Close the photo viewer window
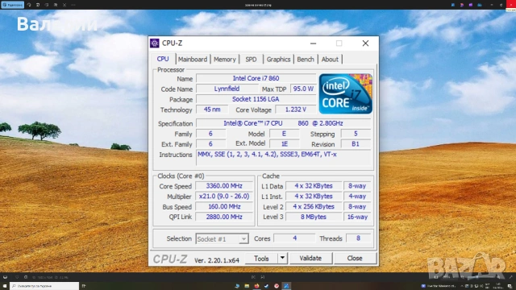The height and width of the screenshot is (290, 516). pos(510,5)
